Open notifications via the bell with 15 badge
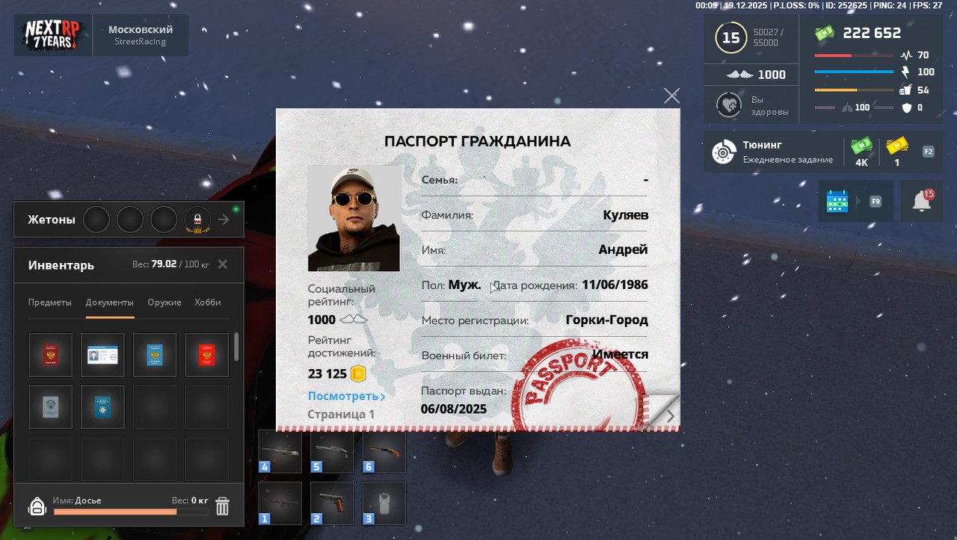 (x=921, y=200)
